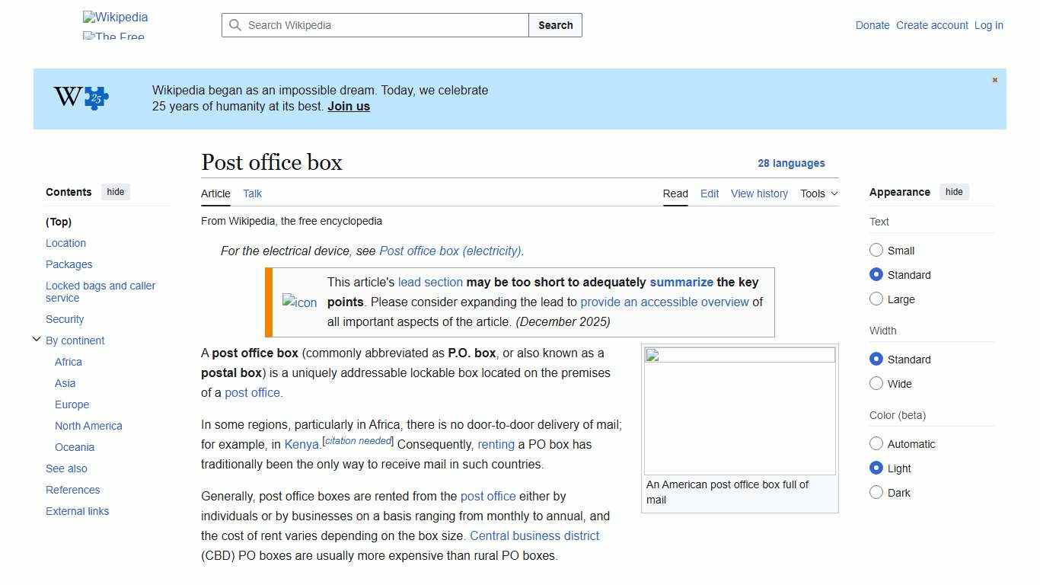The width and height of the screenshot is (1040, 585).
Task: Open the Tools dropdown
Action: 818,193
